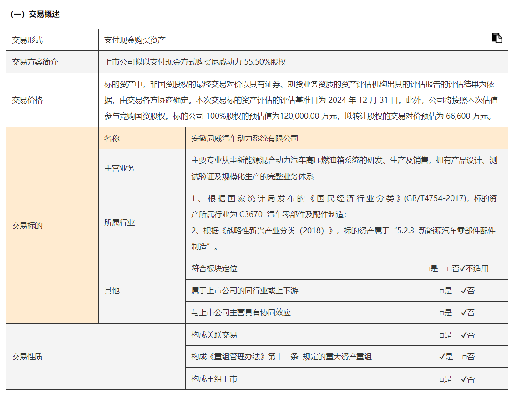
Task: Click the 主营业务 label cell
Action: pos(142,168)
